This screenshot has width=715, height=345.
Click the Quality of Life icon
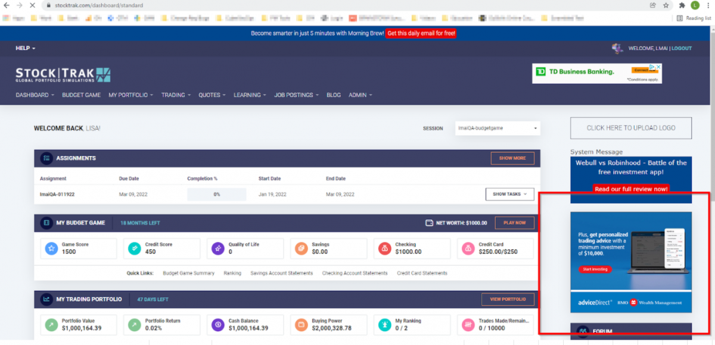pos(217,248)
